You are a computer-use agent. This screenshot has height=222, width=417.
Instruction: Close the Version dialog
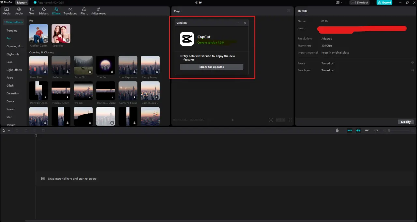coord(245,23)
